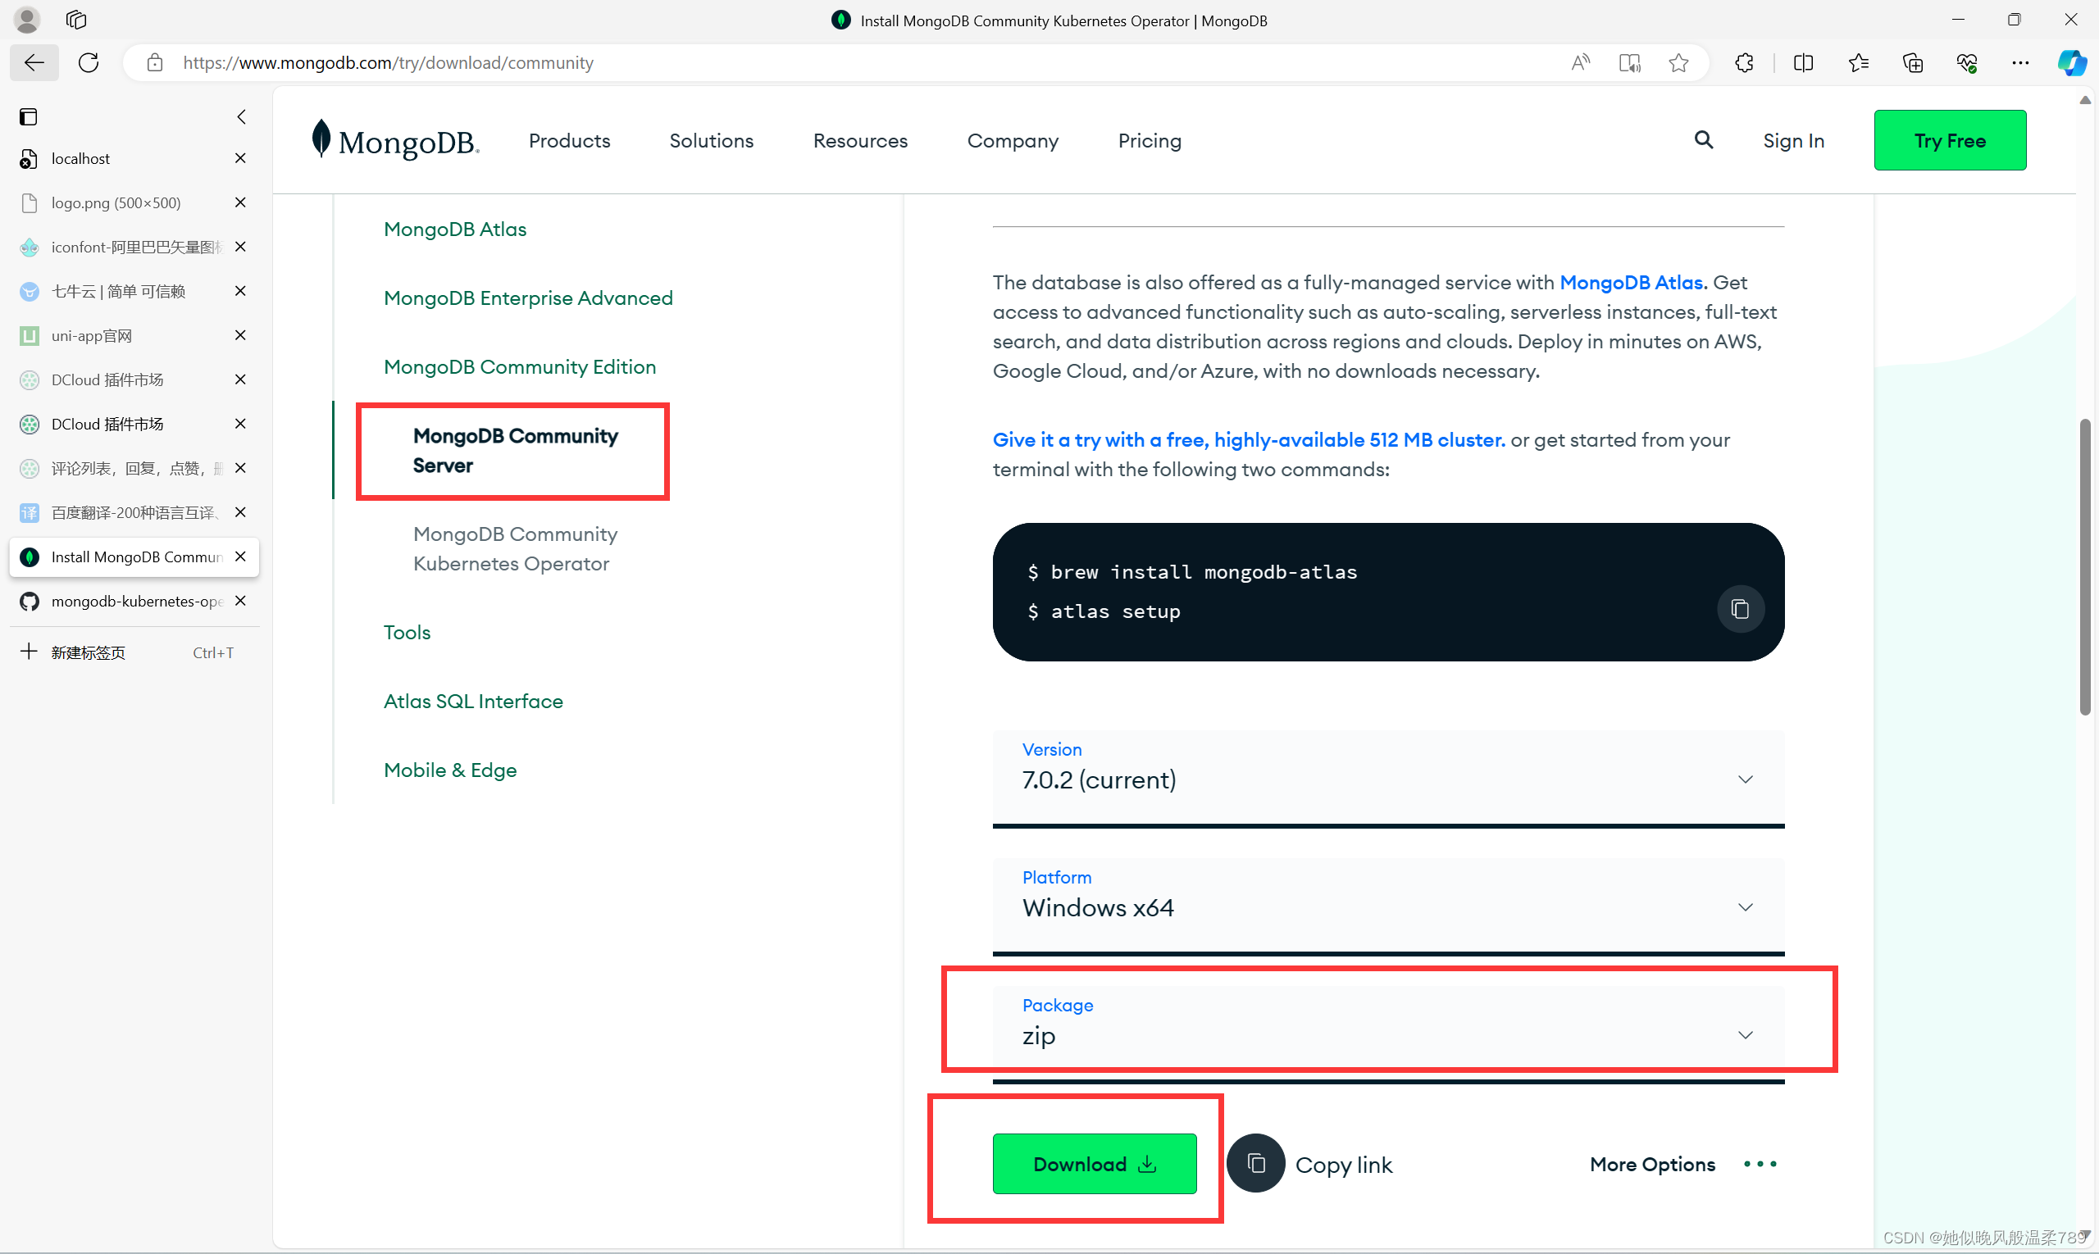Activate the Read aloud icon

pyautogui.click(x=1580, y=62)
